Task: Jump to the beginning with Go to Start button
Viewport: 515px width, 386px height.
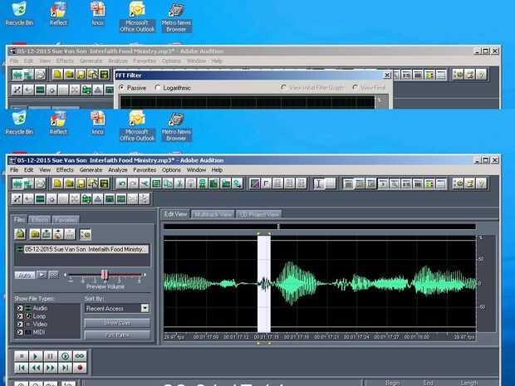Action: tap(22, 368)
